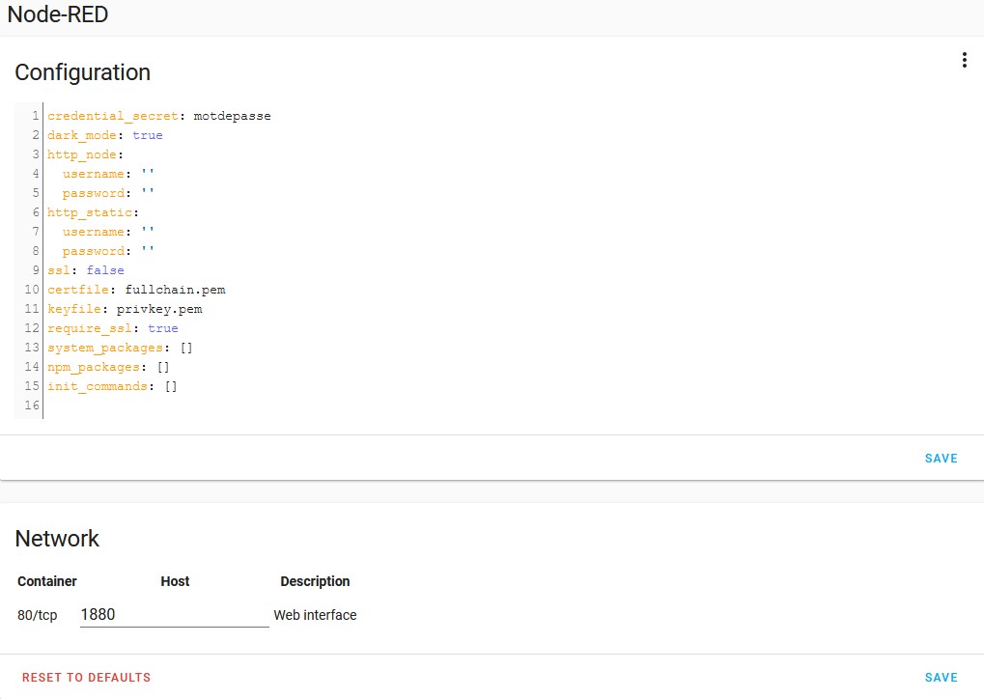Open the Configuration three-dot overflow menu
The height and width of the screenshot is (699, 984).
964,60
